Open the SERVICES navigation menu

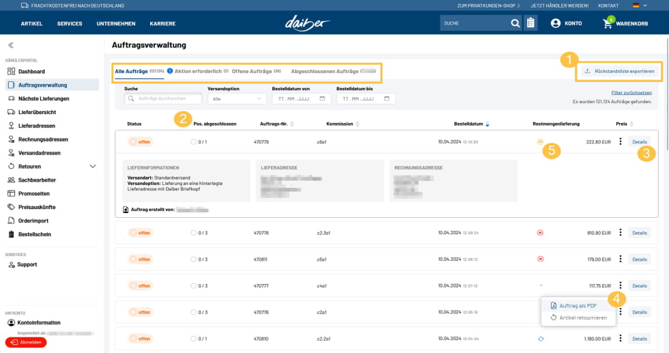(x=70, y=23)
